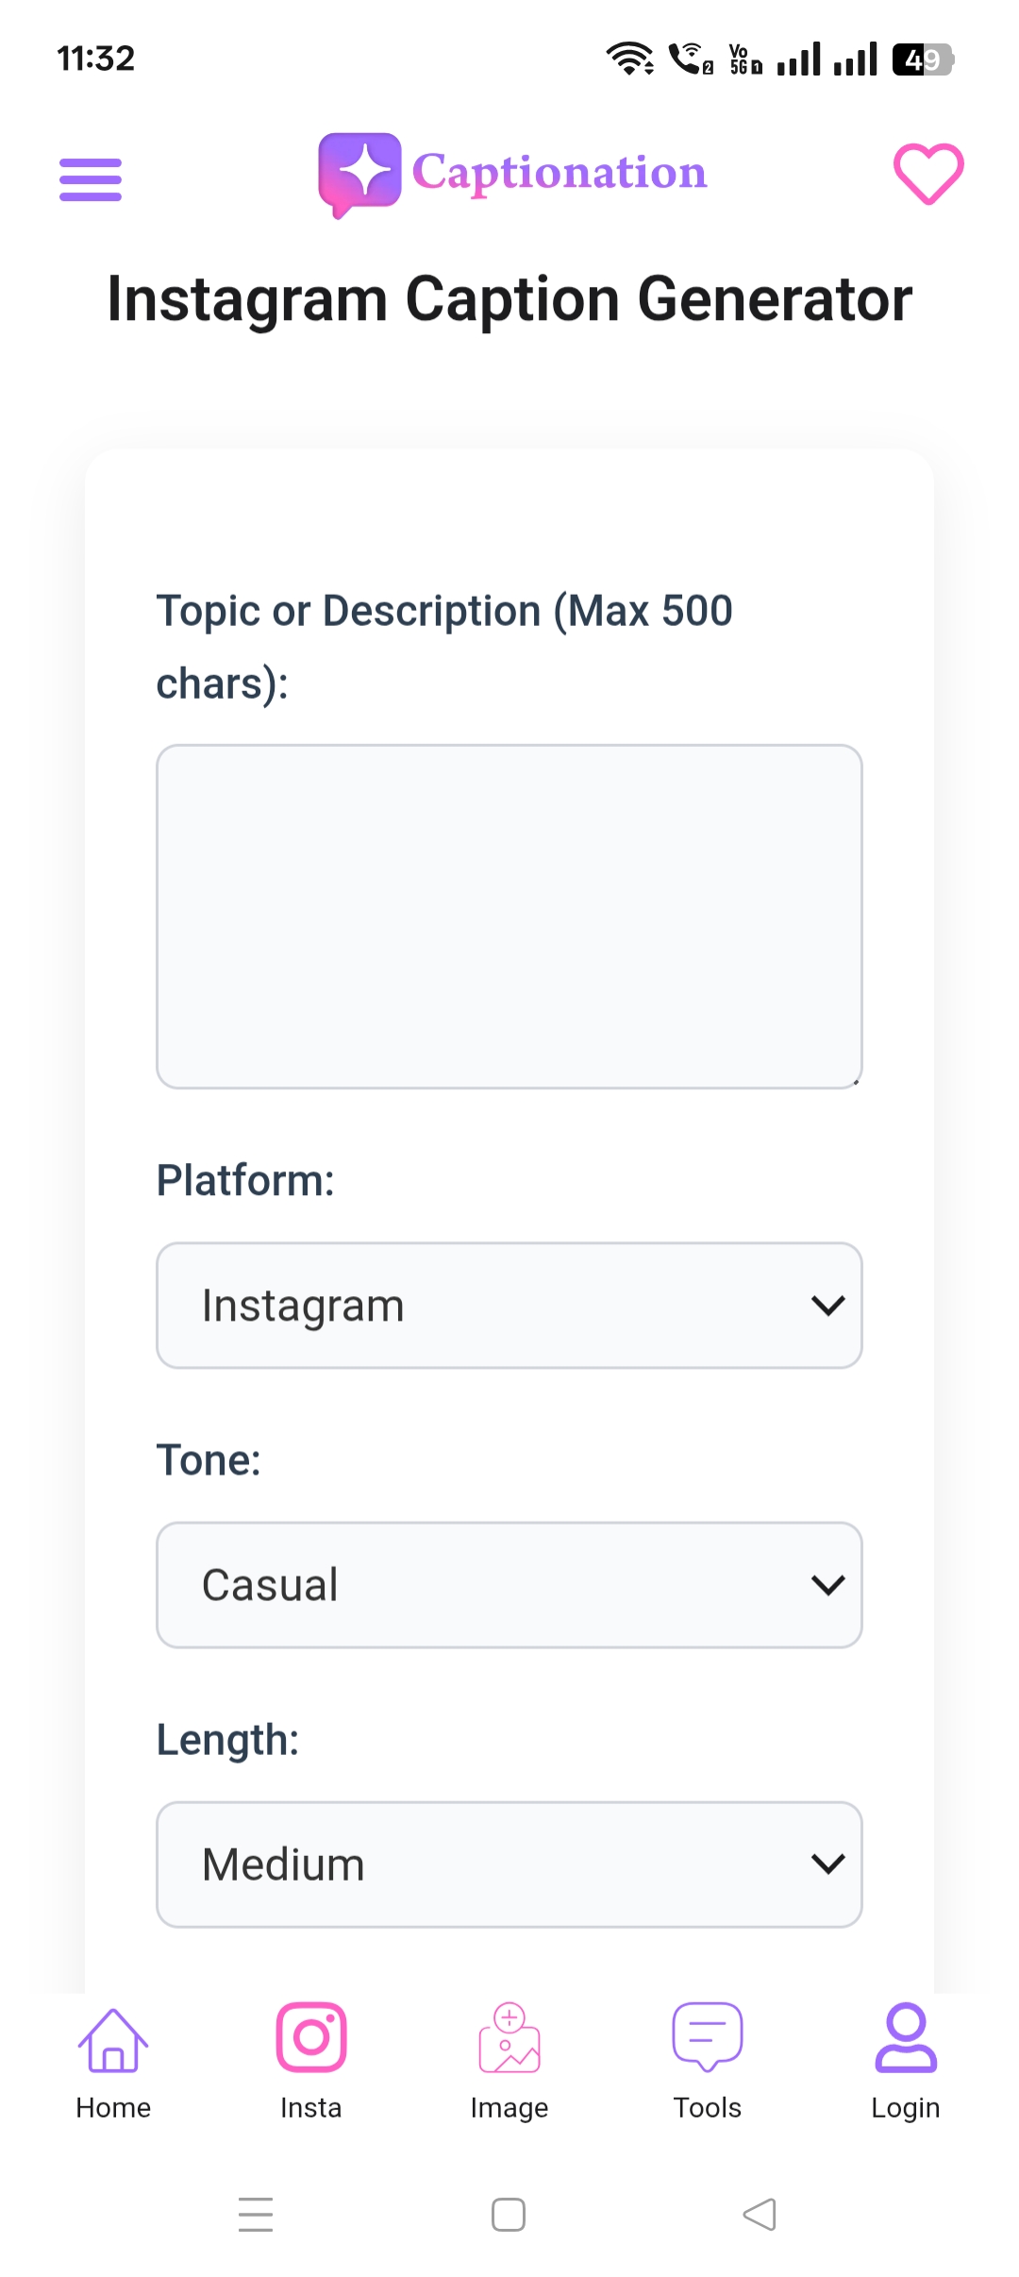This screenshot has width=1019, height=2277.
Task: Tap the Android home navigation button
Action: tap(509, 2214)
